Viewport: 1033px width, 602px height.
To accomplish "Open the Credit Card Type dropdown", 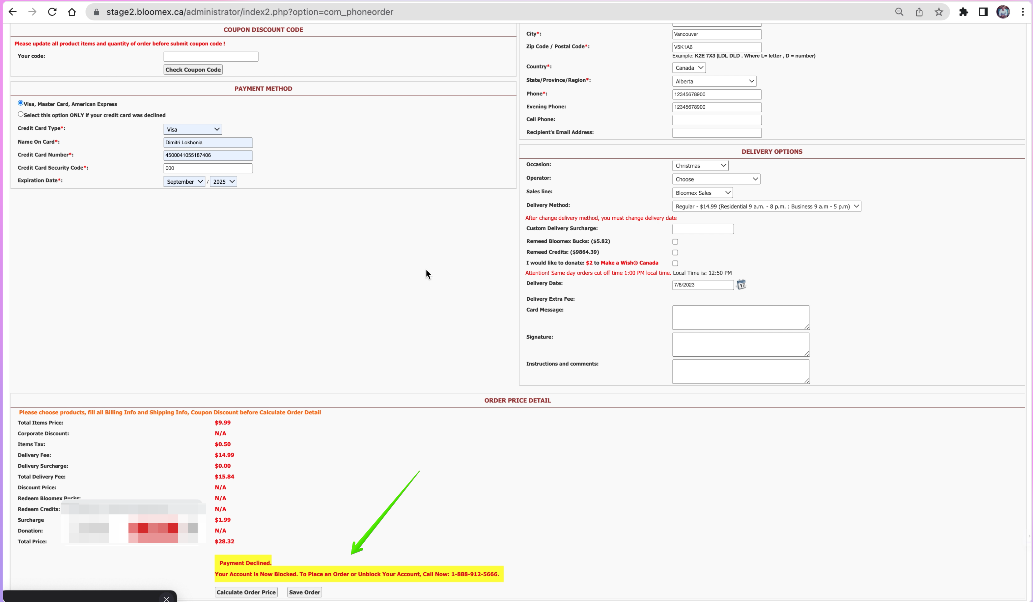I will click(193, 129).
